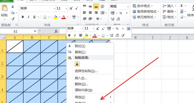This screenshot has width=194, height=103.
Task: Choose 剪切(T) from the context menu
Action: point(90,46)
